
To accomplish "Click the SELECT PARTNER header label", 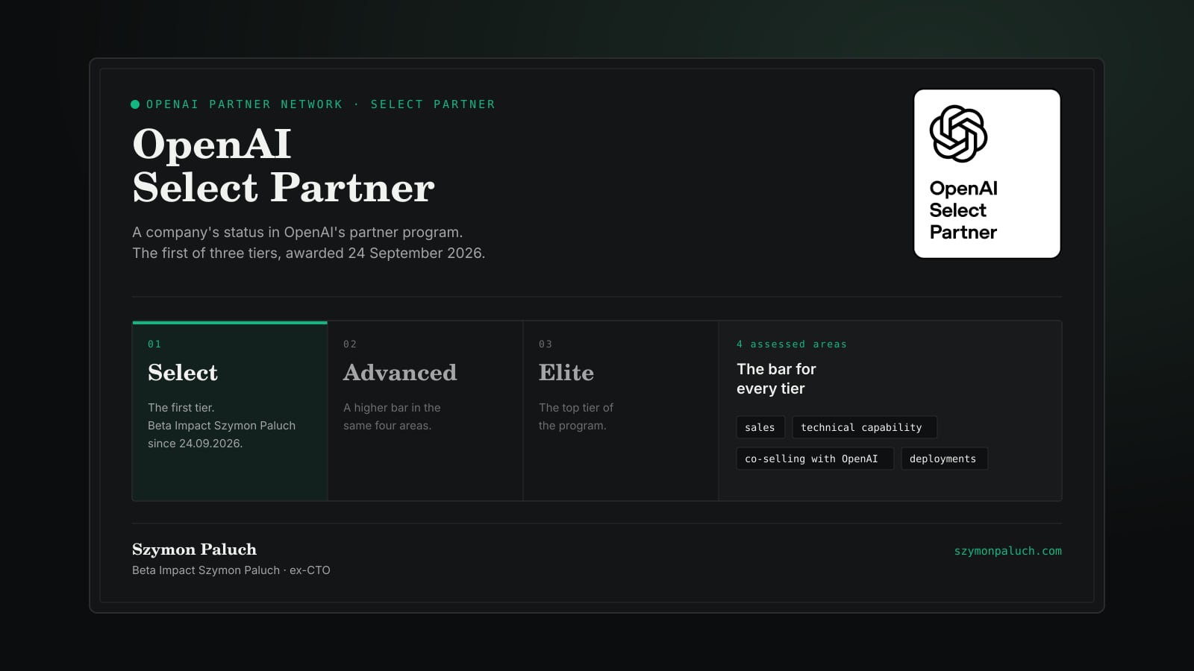I will [433, 104].
